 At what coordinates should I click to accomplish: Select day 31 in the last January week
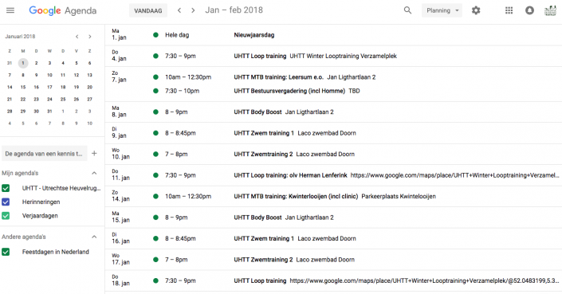[49, 112]
